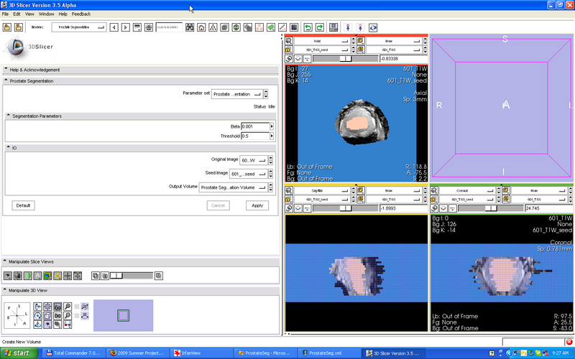575x359 pixels.
Task: Click the Default button
Action: (23, 205)
